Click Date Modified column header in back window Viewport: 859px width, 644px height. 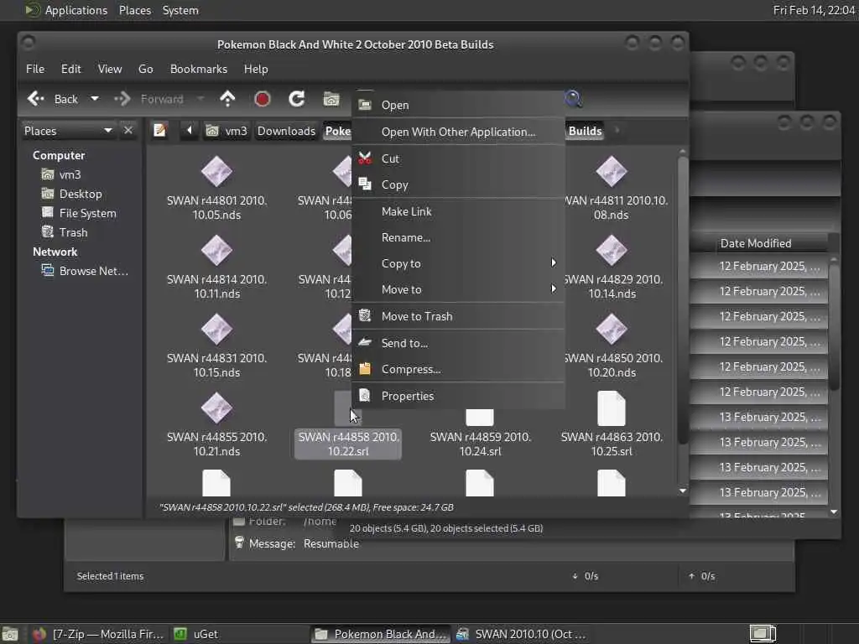tap(756, 243)
